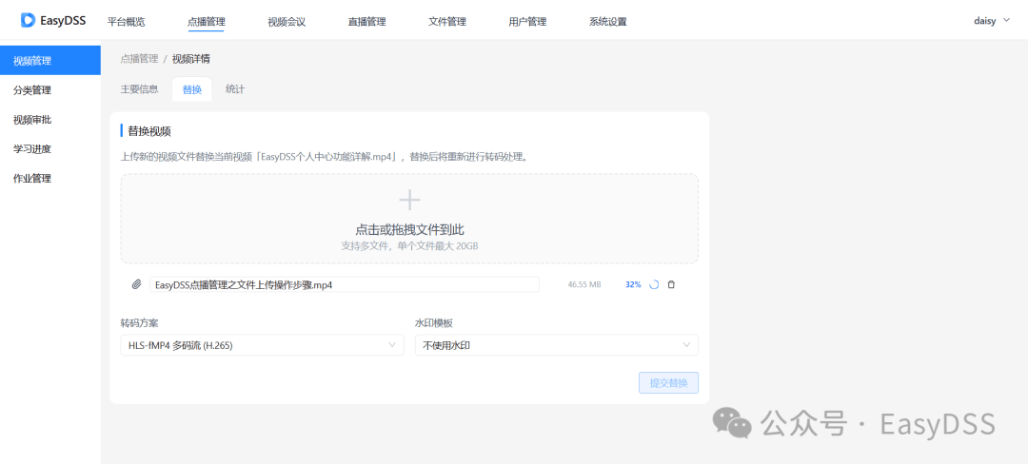Switch to 主要信息 tab
Image resolution: width=1028 pixels, height=465 pixels.
140,89
